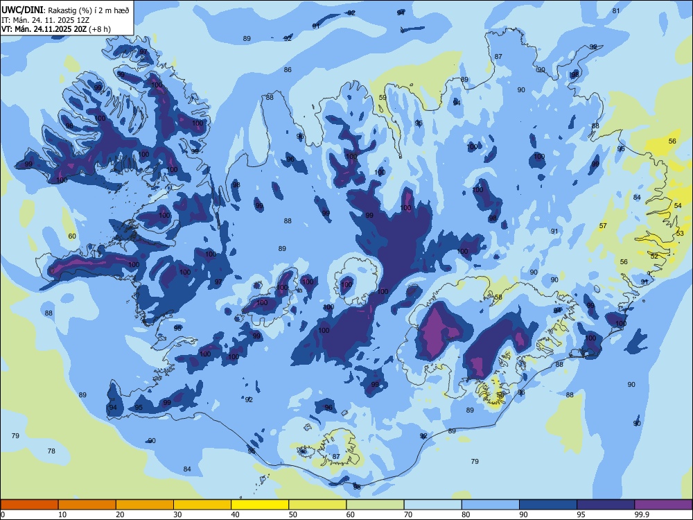Click the dark blue 90–95 legend swatch
The width and height of the screenshot is (693, 520).
tap(548, 505)
